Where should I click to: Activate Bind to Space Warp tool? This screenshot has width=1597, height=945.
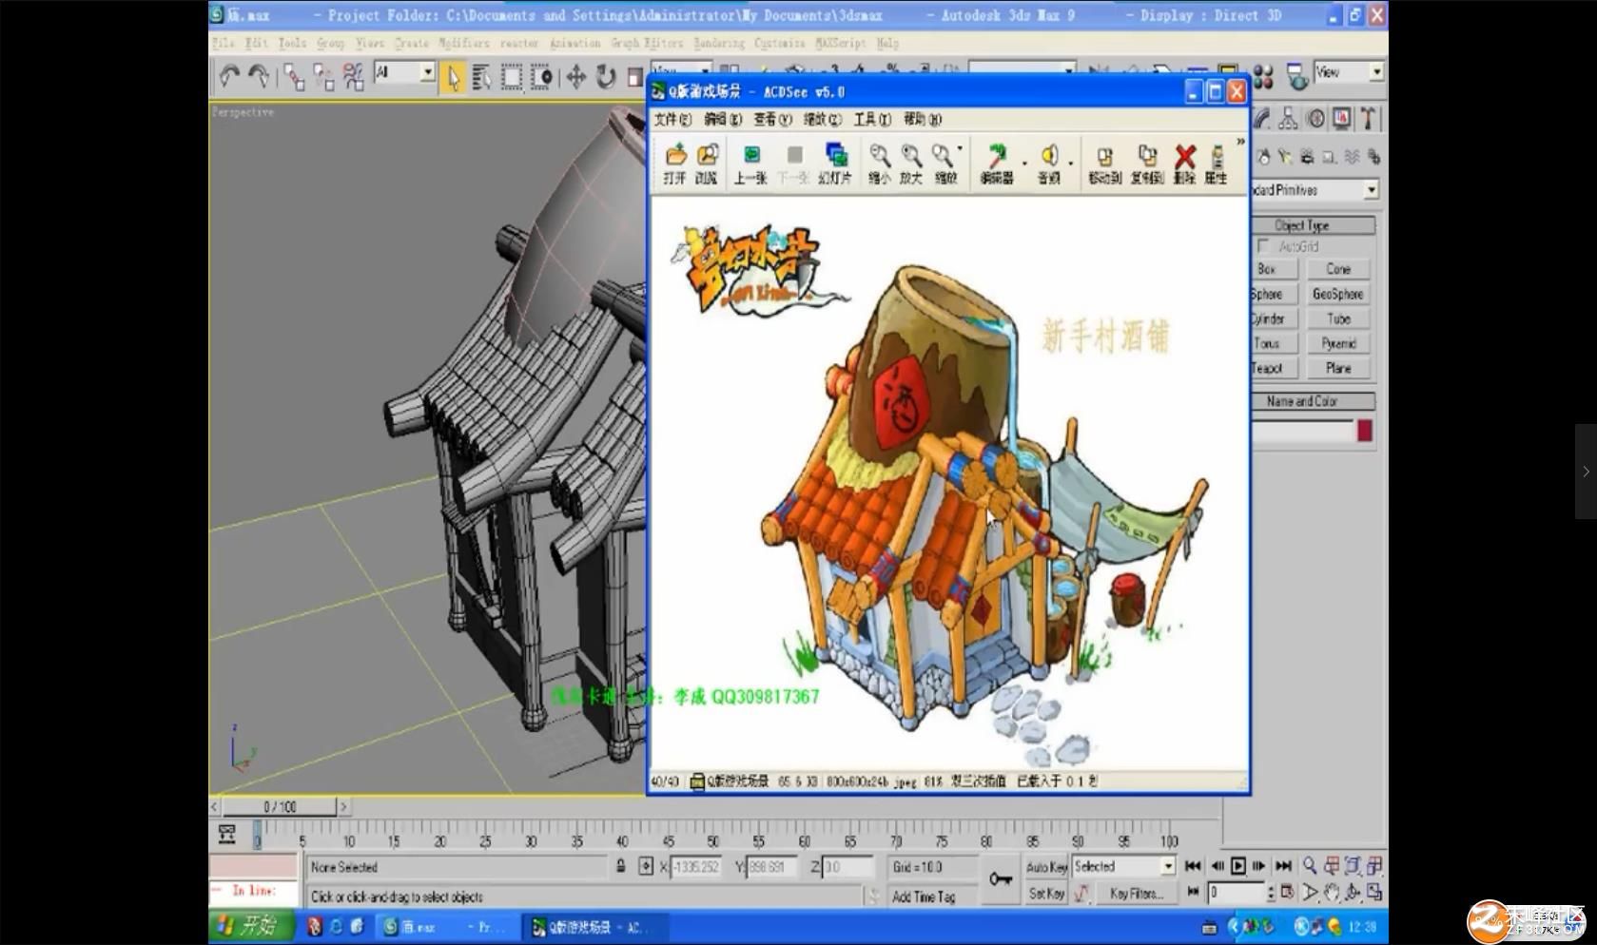[354, 77]
